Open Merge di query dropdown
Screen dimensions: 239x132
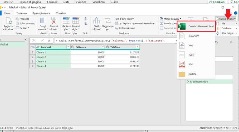pos(170,19)
